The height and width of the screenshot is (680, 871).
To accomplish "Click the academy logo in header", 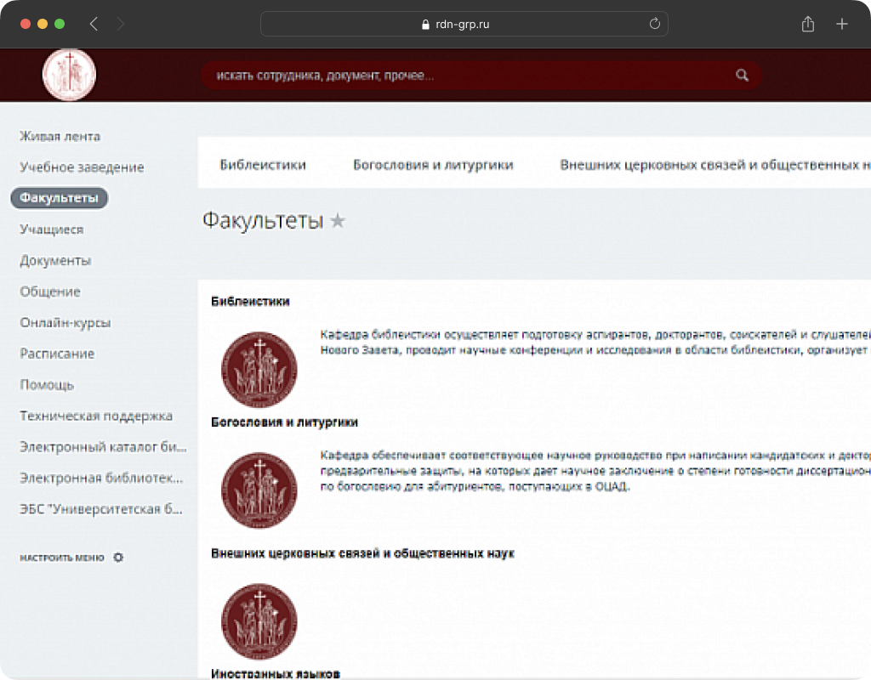I will pos(69,75).
